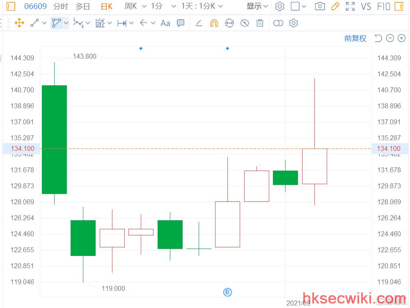
Task: Expand chart measurement tool options
Action: (110, 23)
